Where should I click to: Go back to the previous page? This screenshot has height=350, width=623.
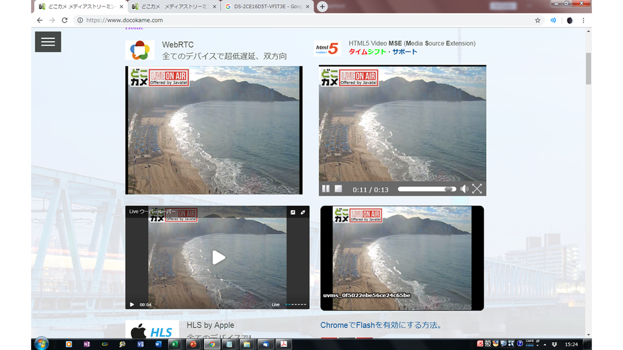(x=40, y=20)
